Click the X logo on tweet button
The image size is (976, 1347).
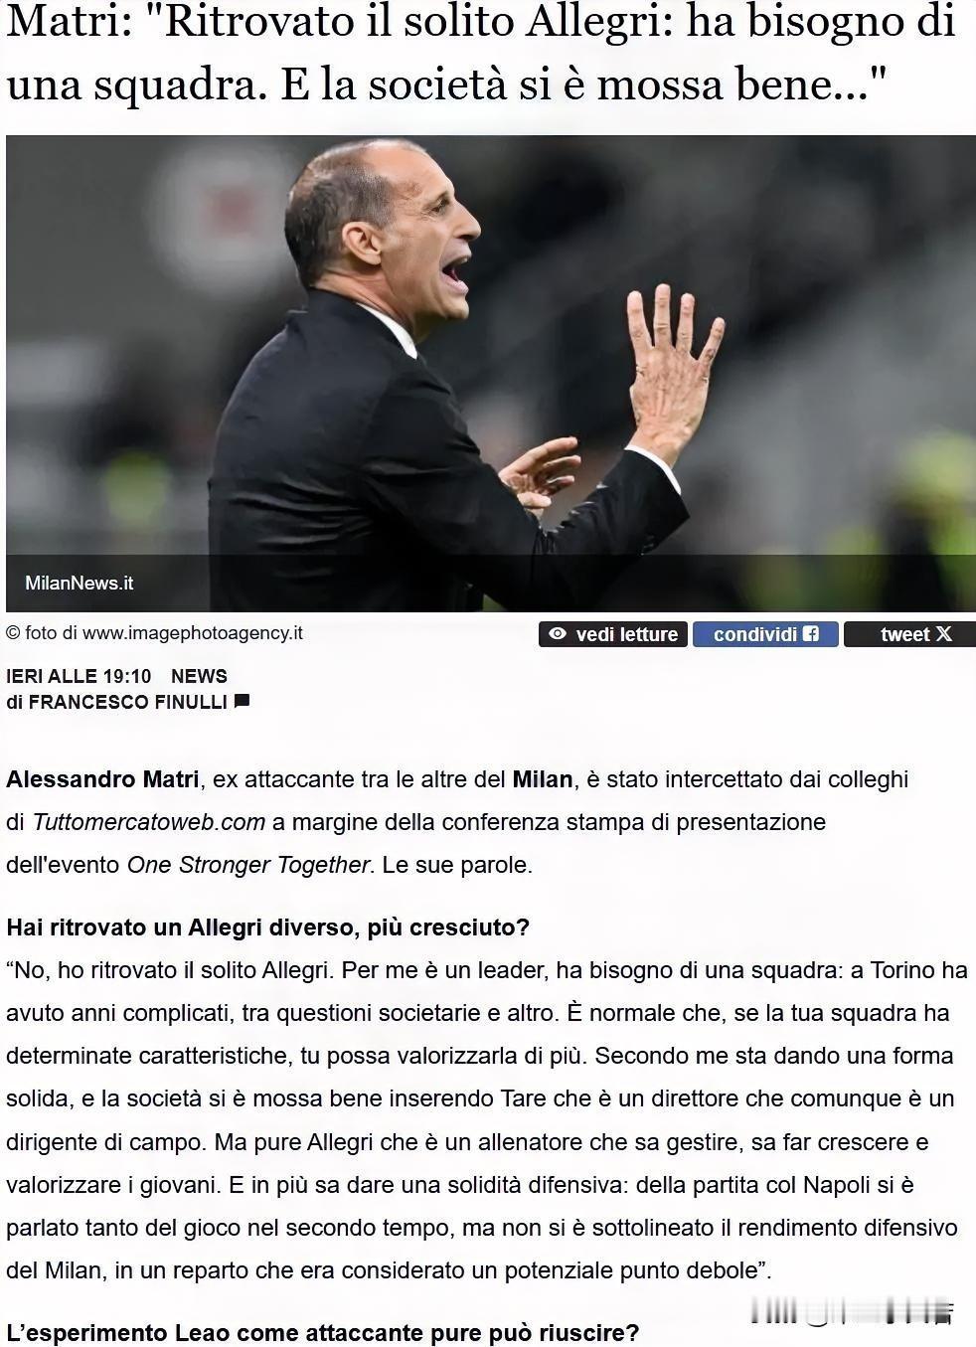point(943,634)
